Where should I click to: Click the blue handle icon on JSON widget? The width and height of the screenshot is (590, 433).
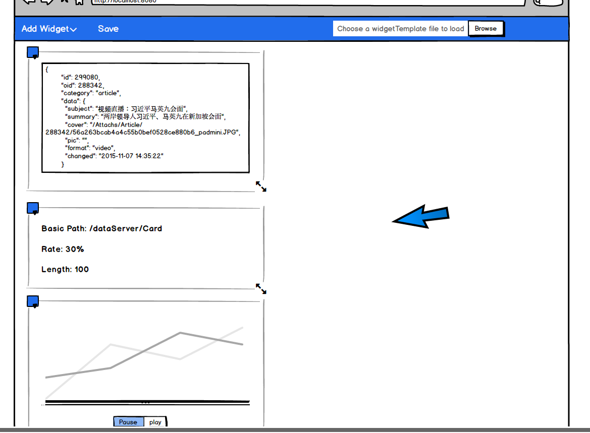tap(33, 52)
